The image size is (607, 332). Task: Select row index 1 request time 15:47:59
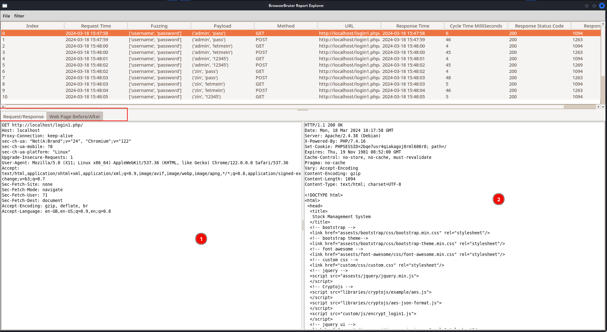tap(87, 39)
